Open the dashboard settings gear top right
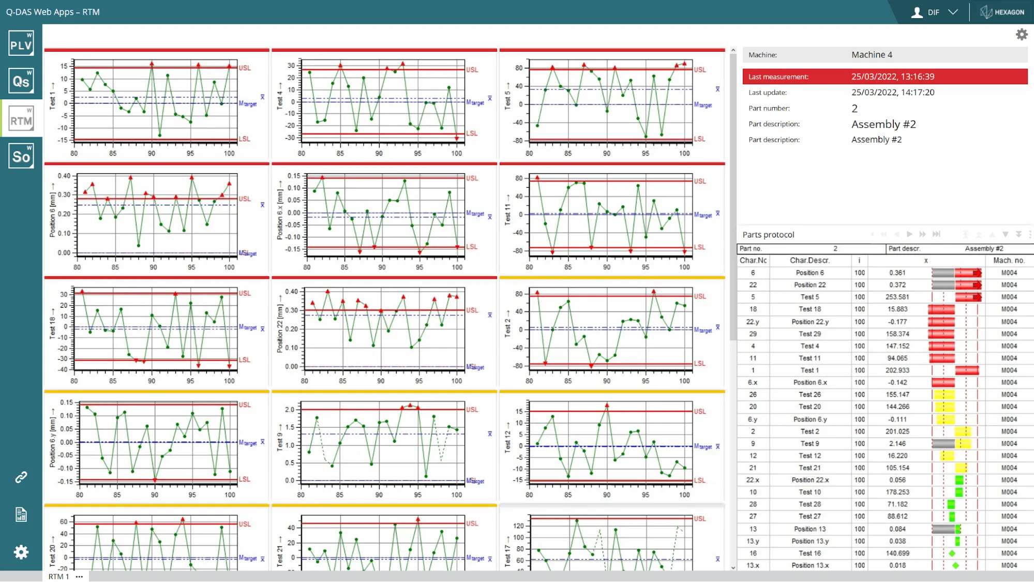 [1022, 34]
